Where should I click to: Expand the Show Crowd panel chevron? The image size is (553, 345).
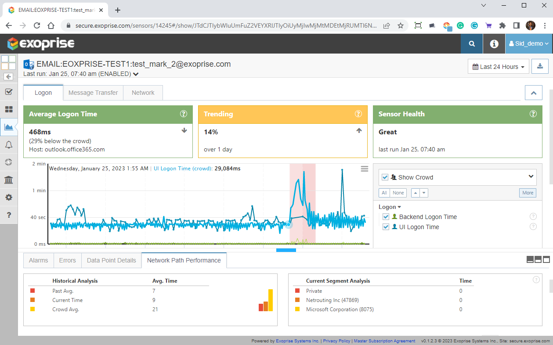531,176
